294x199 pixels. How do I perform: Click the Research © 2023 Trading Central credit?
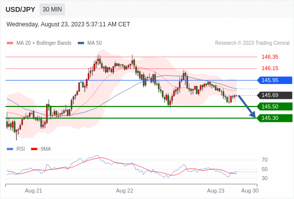(x=252, y=43)
